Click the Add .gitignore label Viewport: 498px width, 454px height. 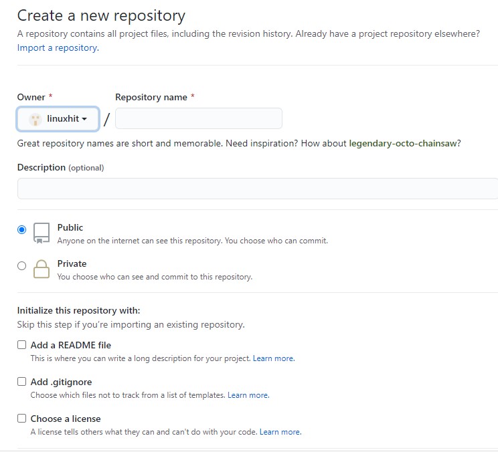(x=62, y=382)
